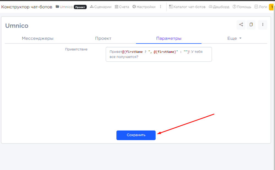Switch to the Проект tab
The height and width of the screenshot is (170, 275).
103,38
